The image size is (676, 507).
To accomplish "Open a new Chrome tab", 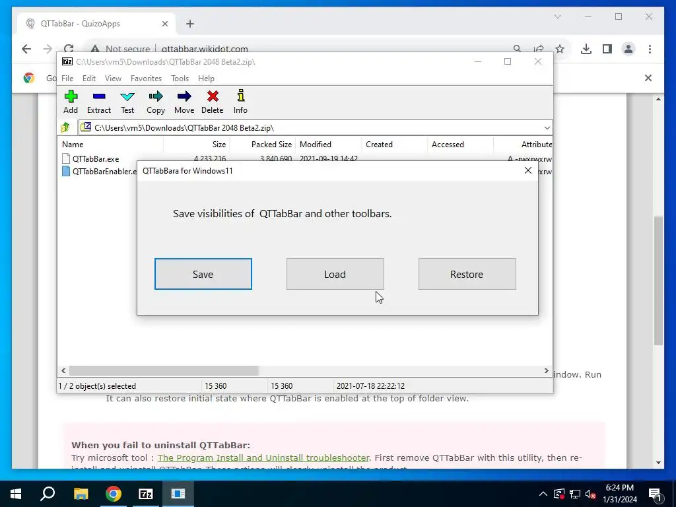I will click(189, 24).
